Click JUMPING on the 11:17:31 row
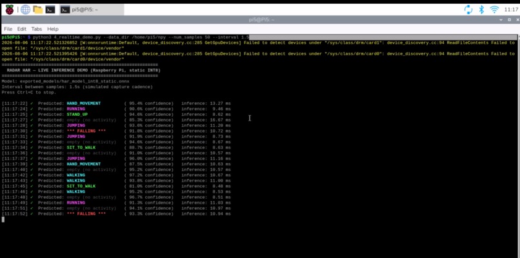520x258 pixels. [75, 136]
